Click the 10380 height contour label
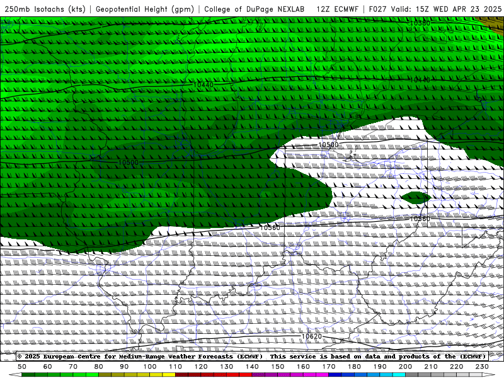 420,23
